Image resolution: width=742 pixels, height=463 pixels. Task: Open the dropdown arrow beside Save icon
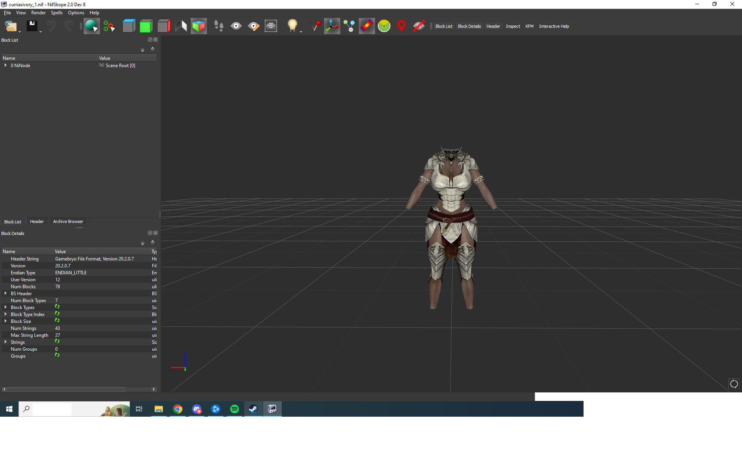(40, 31)
